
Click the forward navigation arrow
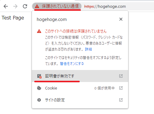pos(15,6)
